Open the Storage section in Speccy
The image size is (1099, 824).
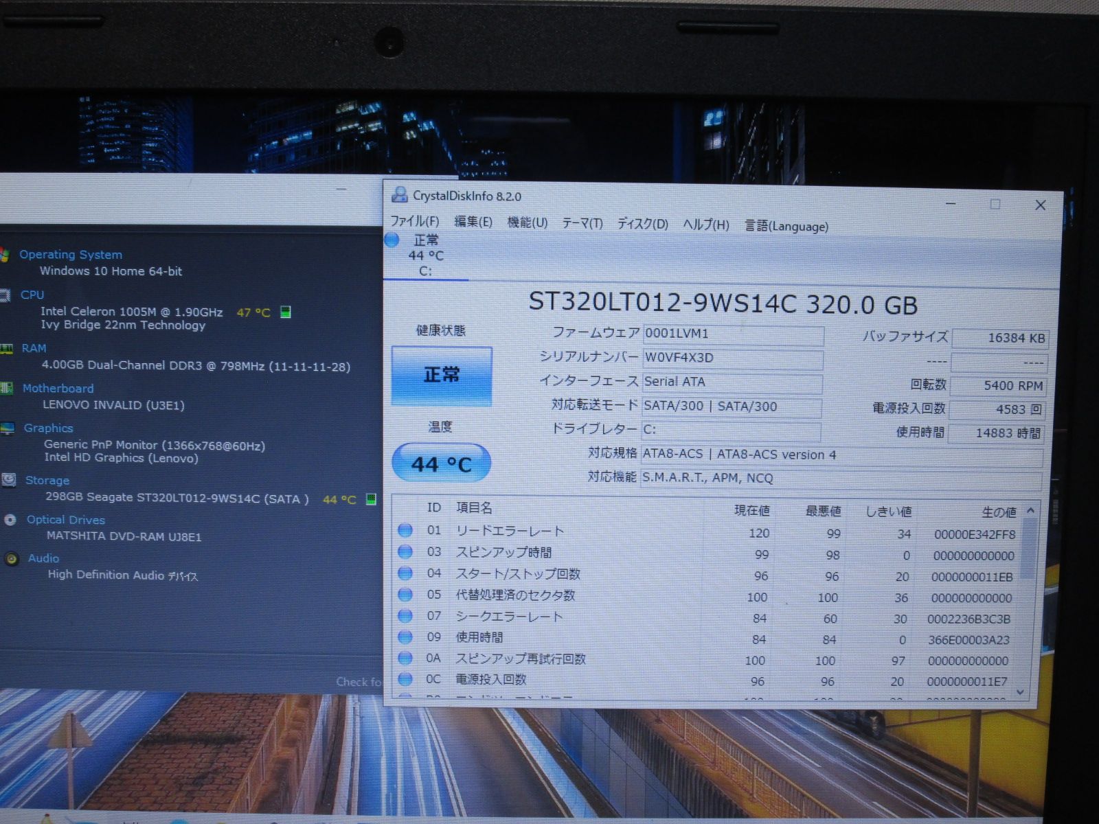click(x=47, y=481)
